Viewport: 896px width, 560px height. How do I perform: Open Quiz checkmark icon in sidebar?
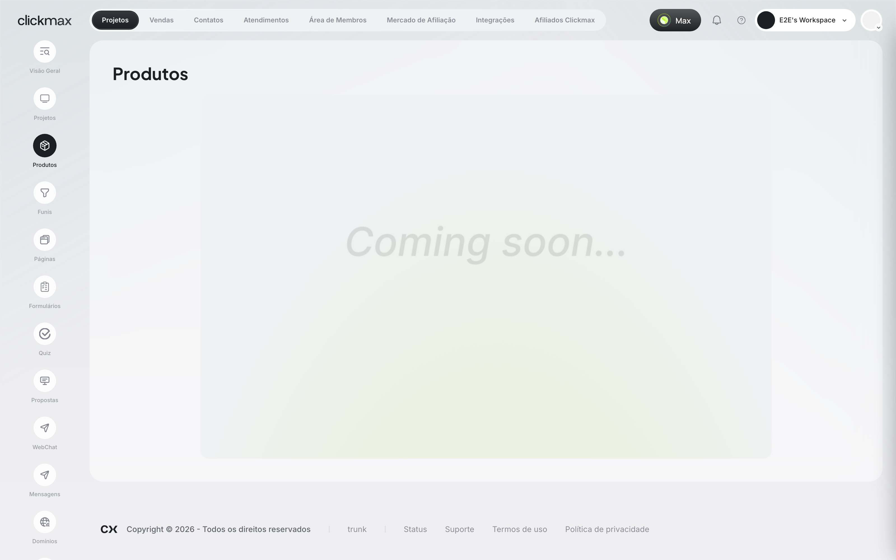point(45,334)
